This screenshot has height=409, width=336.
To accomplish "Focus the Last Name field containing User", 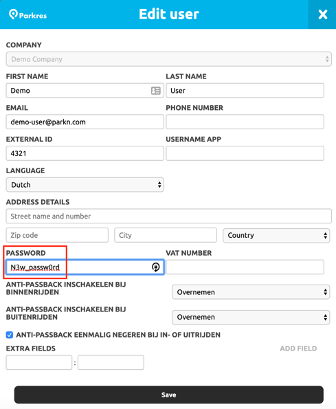I will [x=245, y=91].
